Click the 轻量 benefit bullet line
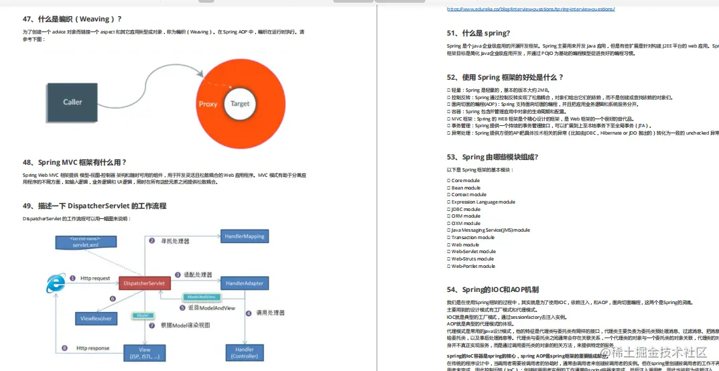Screen dimensions: 719x371 [x=498, y=90]
